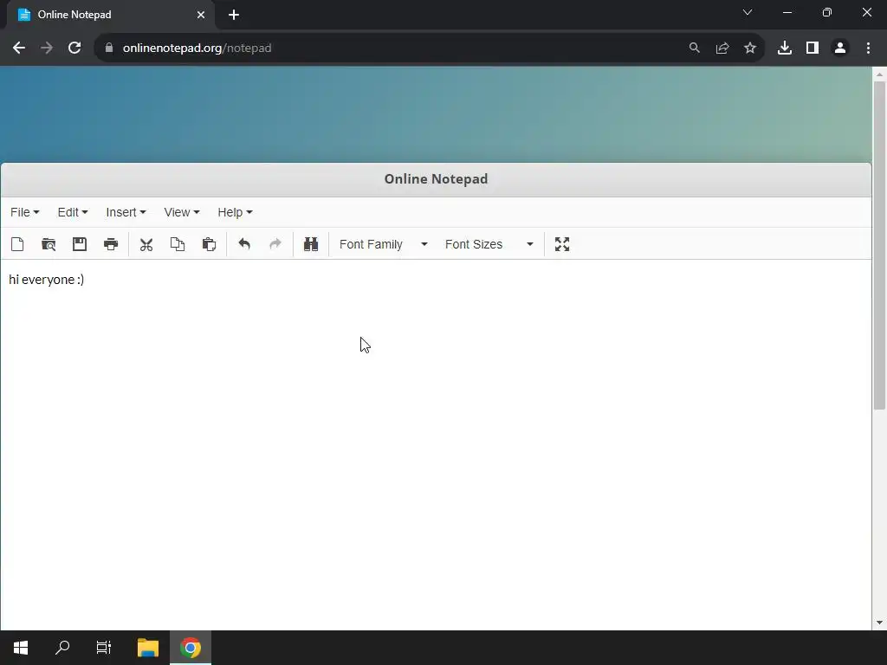The height and width of the screenshot is (665, 887).
Task: Undo the last edit with the undo arrow
Action: click(244, 244)
